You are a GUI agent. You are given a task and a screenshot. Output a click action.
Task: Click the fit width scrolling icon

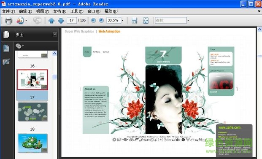[x=134, y=21]
